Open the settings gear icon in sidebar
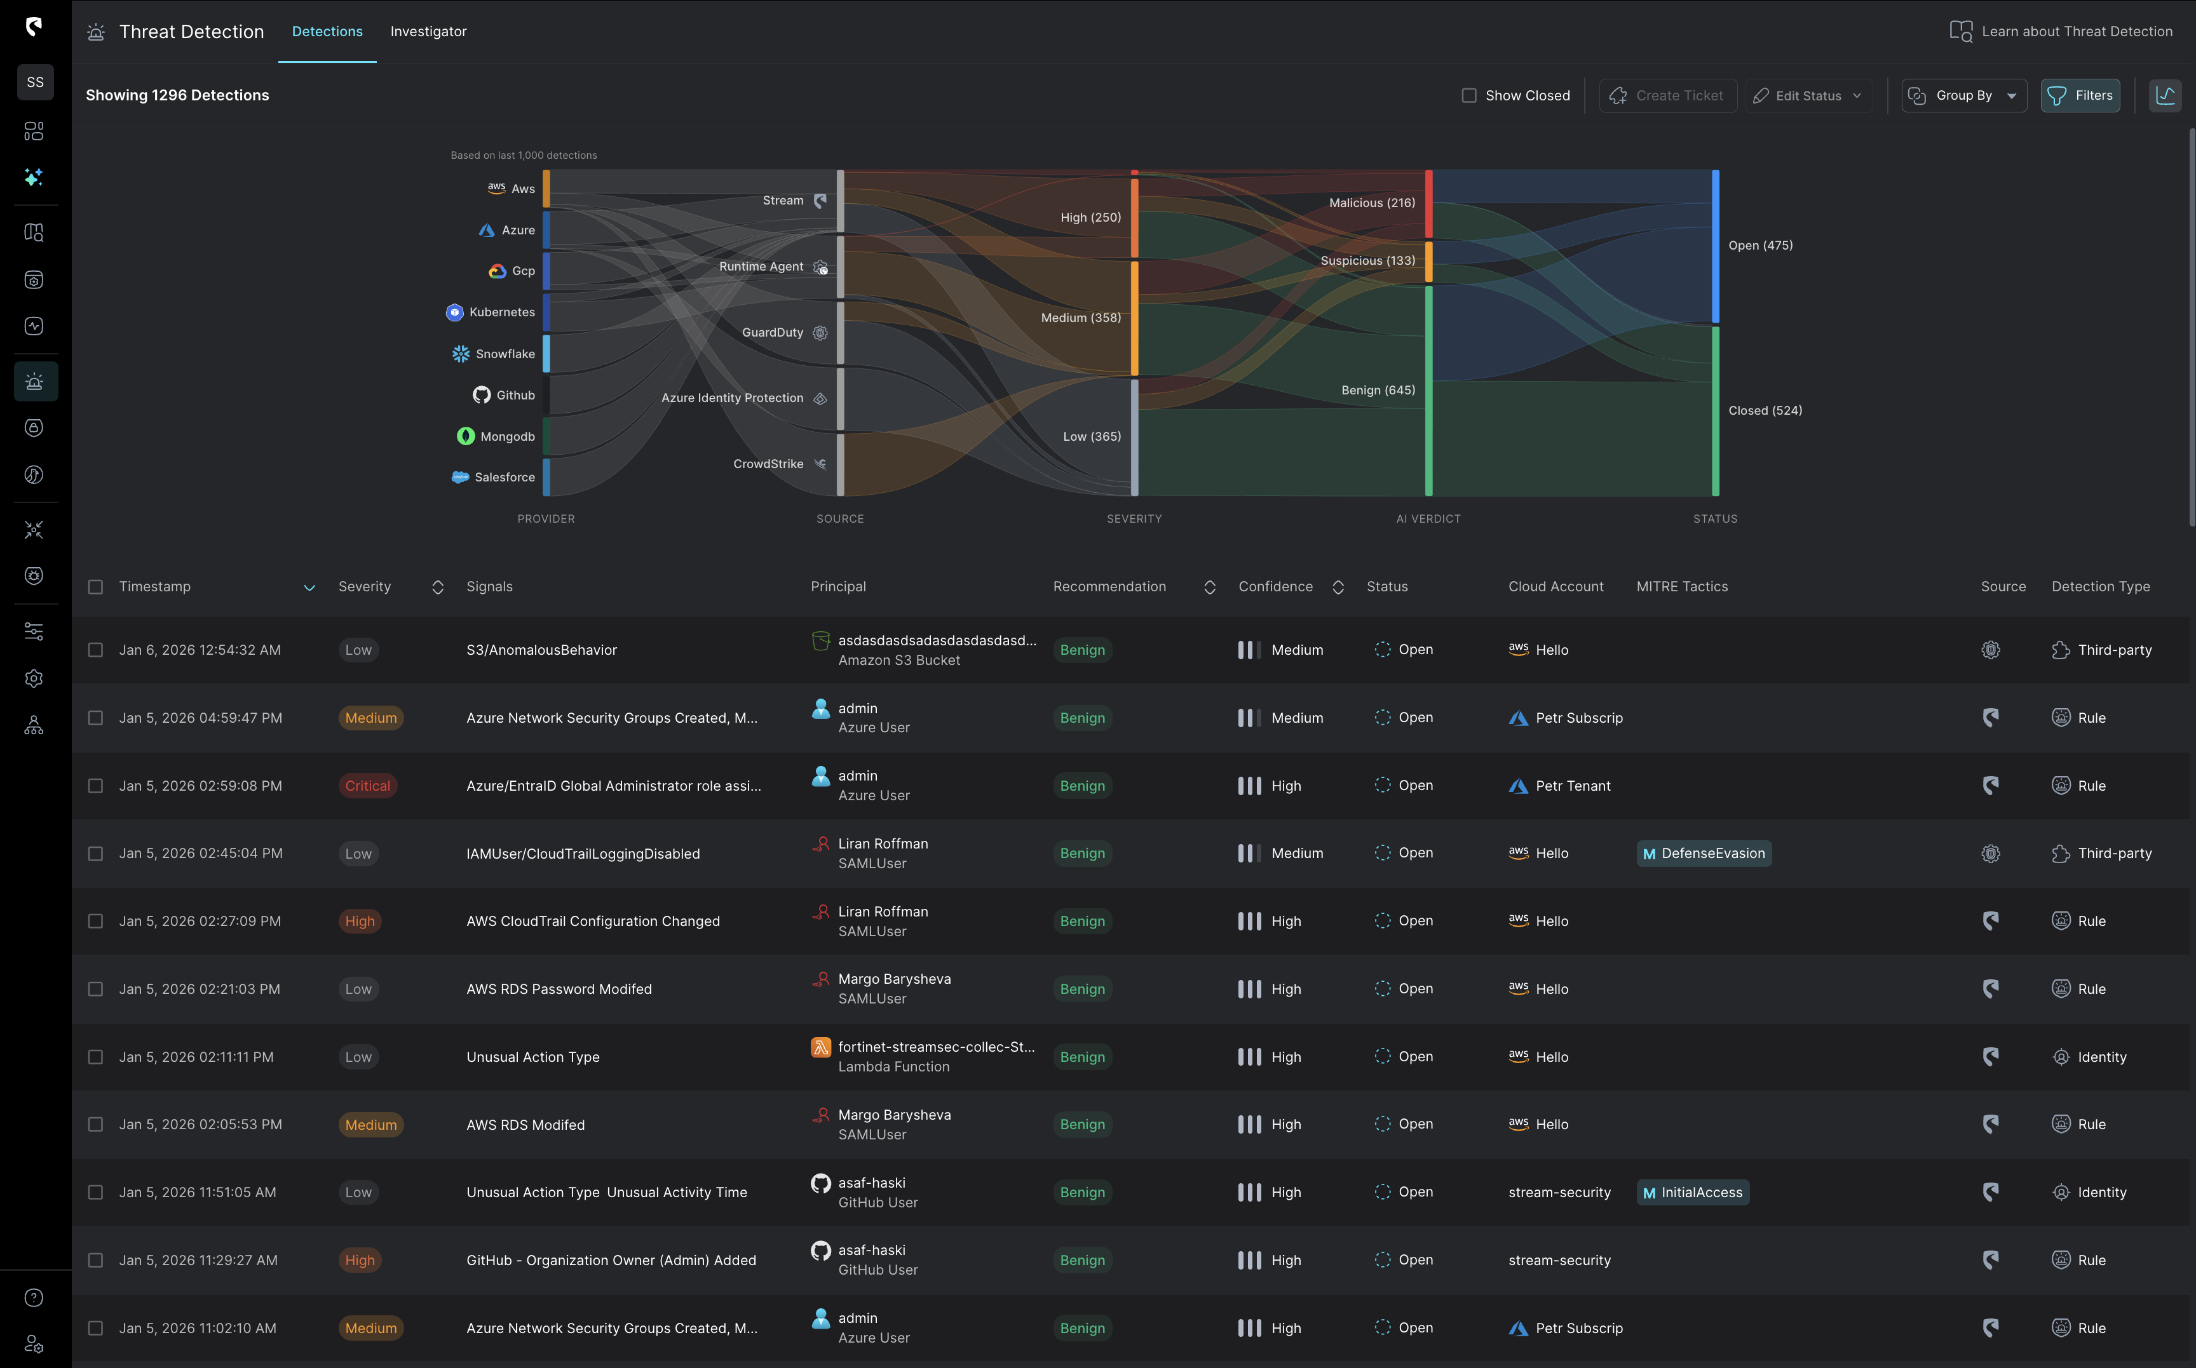This screenshot has width=2196, height=1368. (x=34, y=678)
